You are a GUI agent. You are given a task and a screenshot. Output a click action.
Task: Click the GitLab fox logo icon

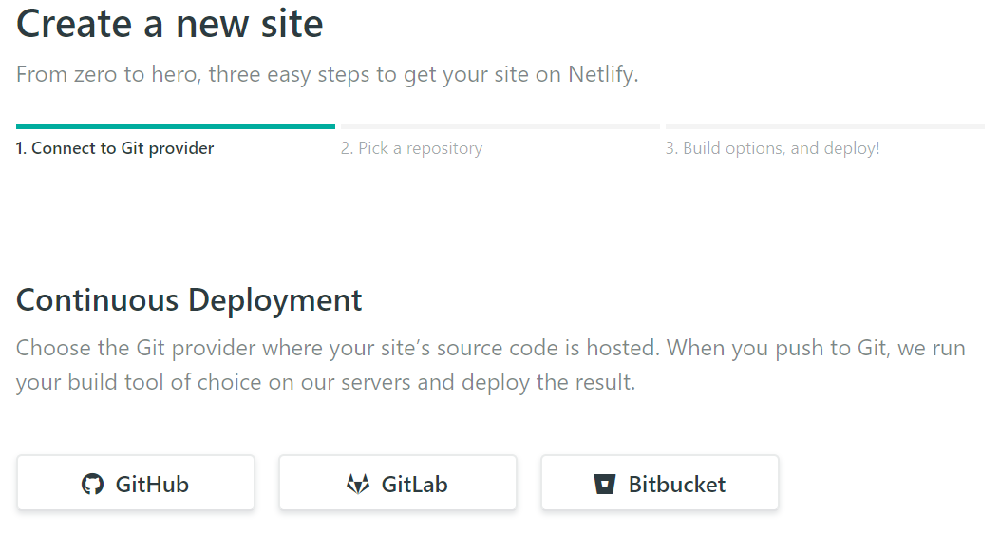(x=358, y=484)
